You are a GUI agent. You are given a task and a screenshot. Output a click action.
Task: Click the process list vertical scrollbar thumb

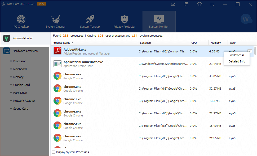255,51
